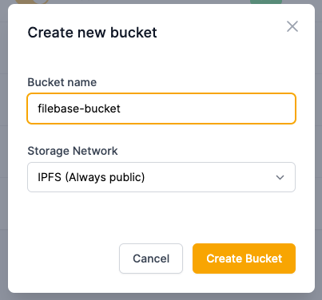
Task: Close the Create new bucket dialog
Action: 292,26
